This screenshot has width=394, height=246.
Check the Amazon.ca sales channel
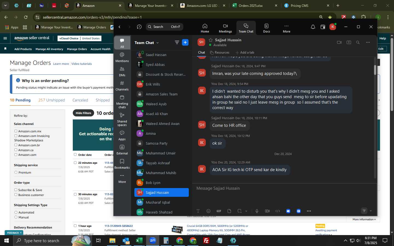tap(16, 150)
